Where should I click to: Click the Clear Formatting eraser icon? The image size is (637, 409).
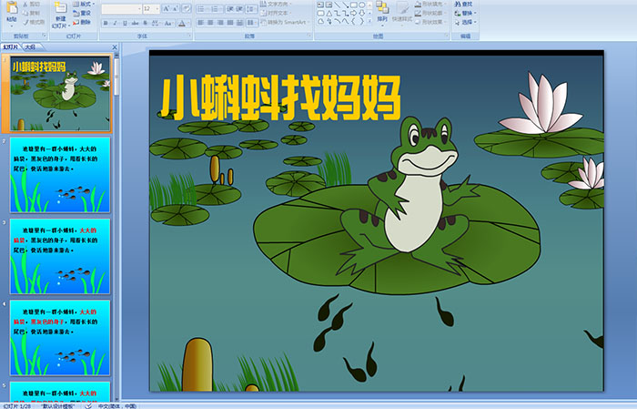tap(186, 8)
